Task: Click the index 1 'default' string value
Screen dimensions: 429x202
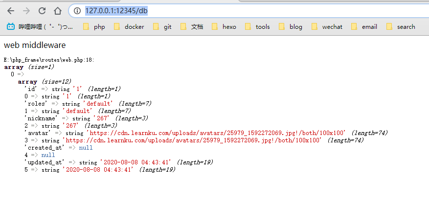Action: click(x=77, y=111)
